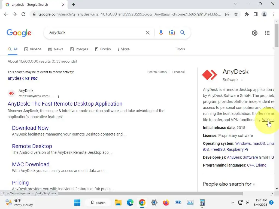Click the Erlang programming language link
279x209 pixels.
pyautogui.click(x=261, y=165)
